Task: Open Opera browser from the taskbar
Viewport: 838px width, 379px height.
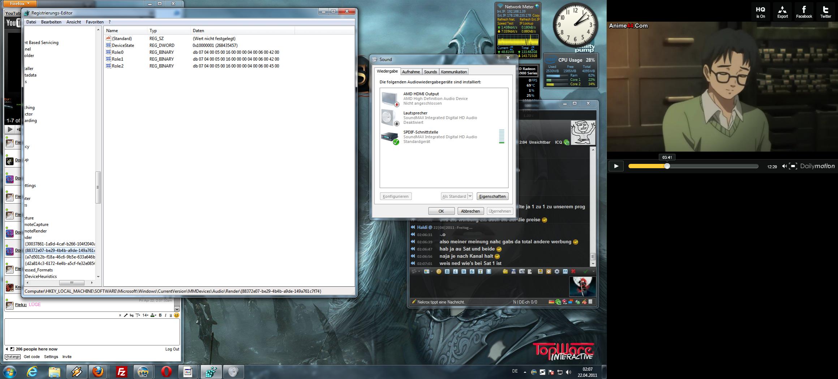Action: (x=166, y=371)
